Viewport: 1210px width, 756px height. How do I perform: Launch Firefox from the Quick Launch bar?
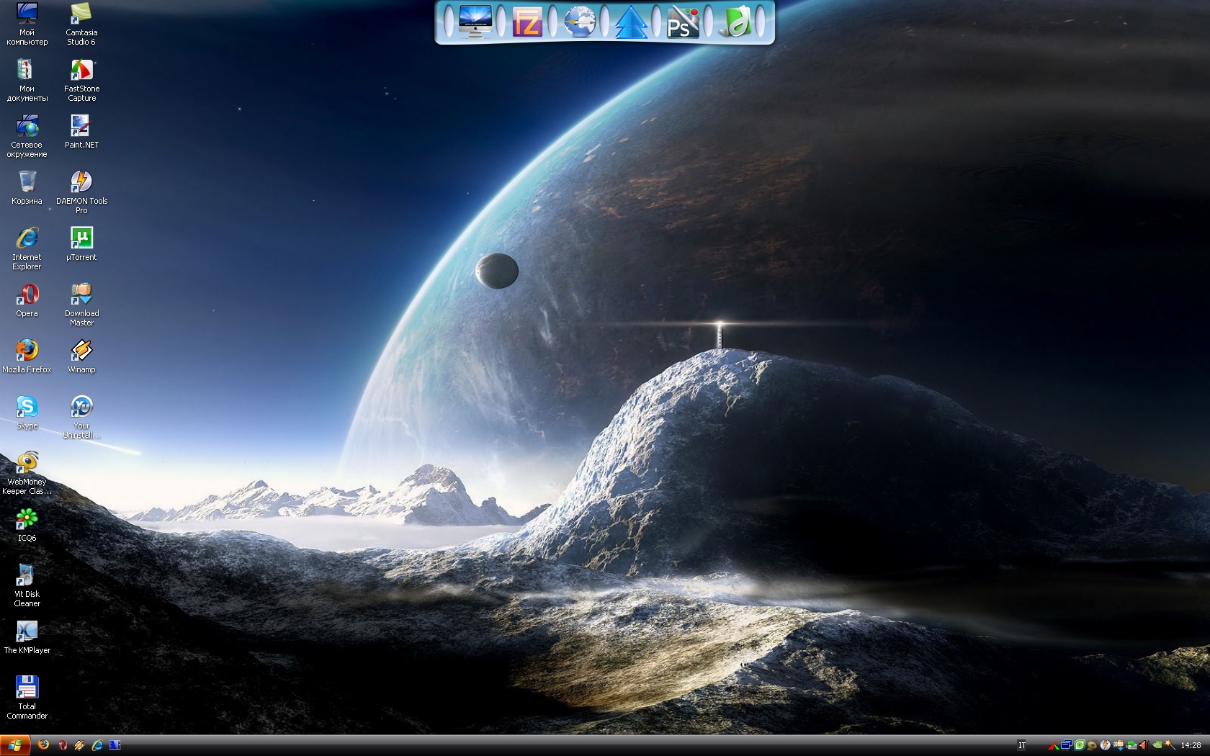click(x=43, y=745)
